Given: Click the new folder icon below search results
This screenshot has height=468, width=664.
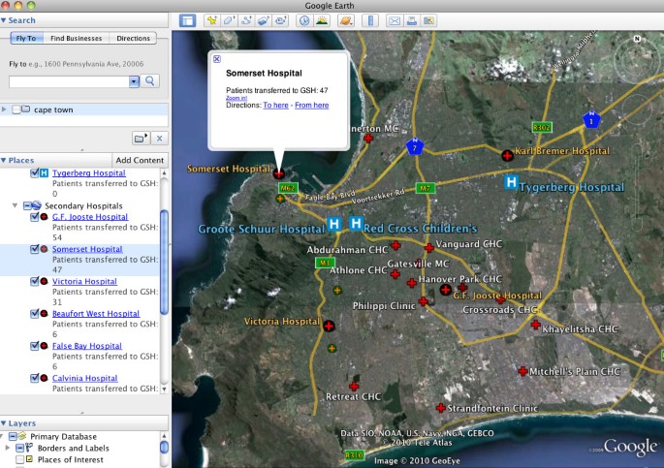Looking at the screenshot, I should pyautogui.click(x=141, y=139).
